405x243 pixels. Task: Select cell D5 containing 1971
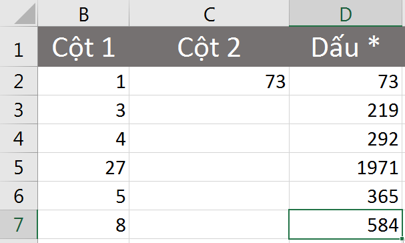[346, 168]
